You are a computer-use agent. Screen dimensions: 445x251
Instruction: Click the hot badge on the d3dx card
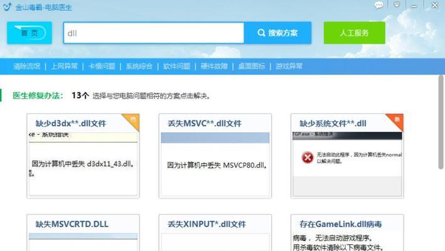coord(132,119)
